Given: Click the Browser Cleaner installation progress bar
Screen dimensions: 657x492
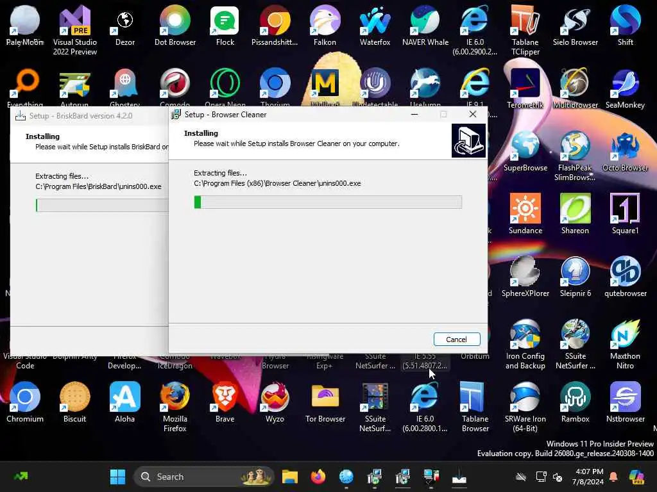Looking at the screenshot, I should point(328,202).
